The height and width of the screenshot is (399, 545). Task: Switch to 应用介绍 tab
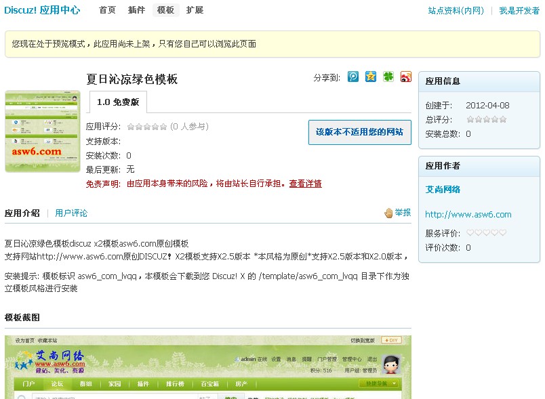click(x=22, y=213)
